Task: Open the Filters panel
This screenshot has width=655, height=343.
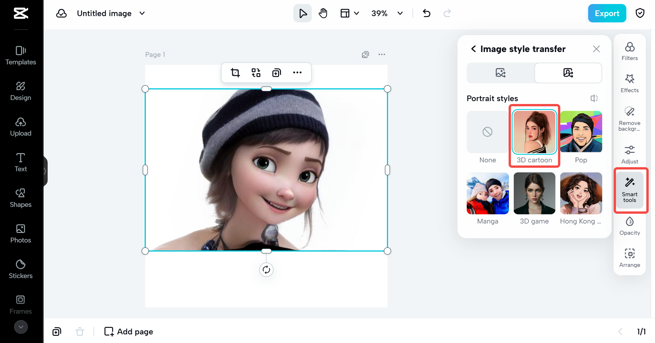Action: 629,51
